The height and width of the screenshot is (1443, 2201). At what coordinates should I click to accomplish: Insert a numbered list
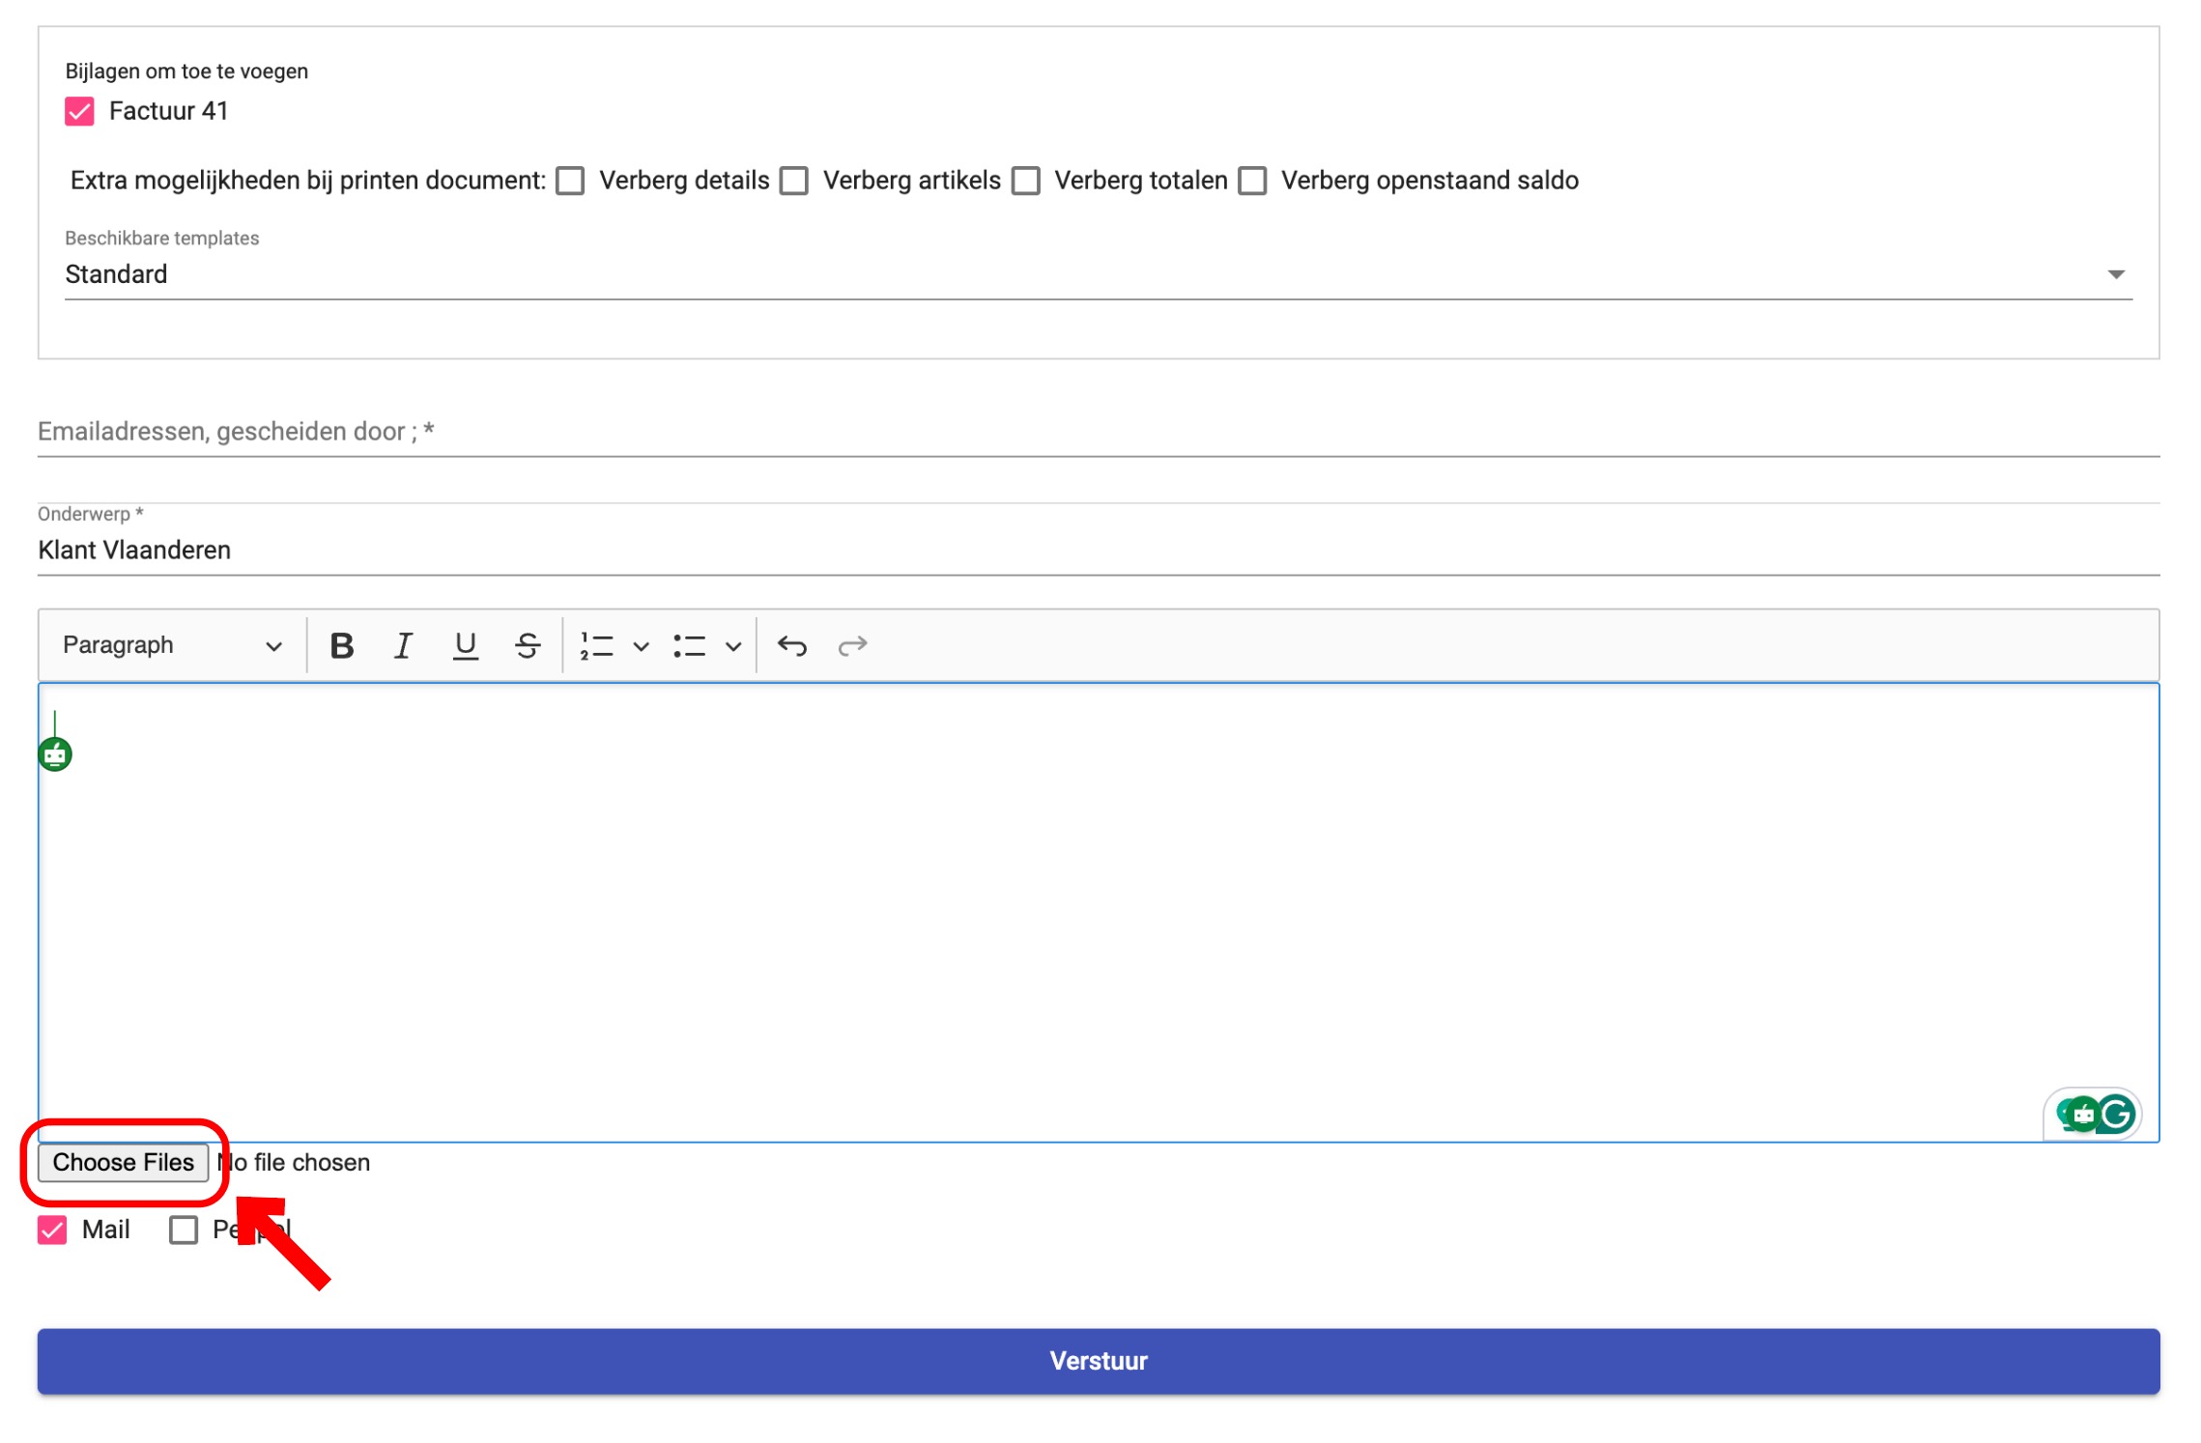(596, 645)
